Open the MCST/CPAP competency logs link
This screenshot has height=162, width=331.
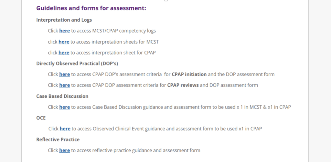pyautogui.click(x=64, y=31)
